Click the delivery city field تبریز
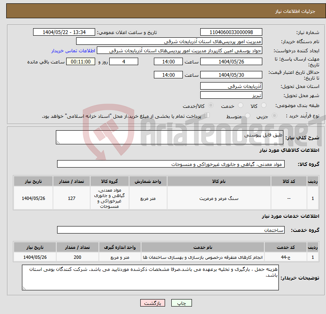Image resolution: width=326 pixels, height=314 pixels. pos(231,95)
